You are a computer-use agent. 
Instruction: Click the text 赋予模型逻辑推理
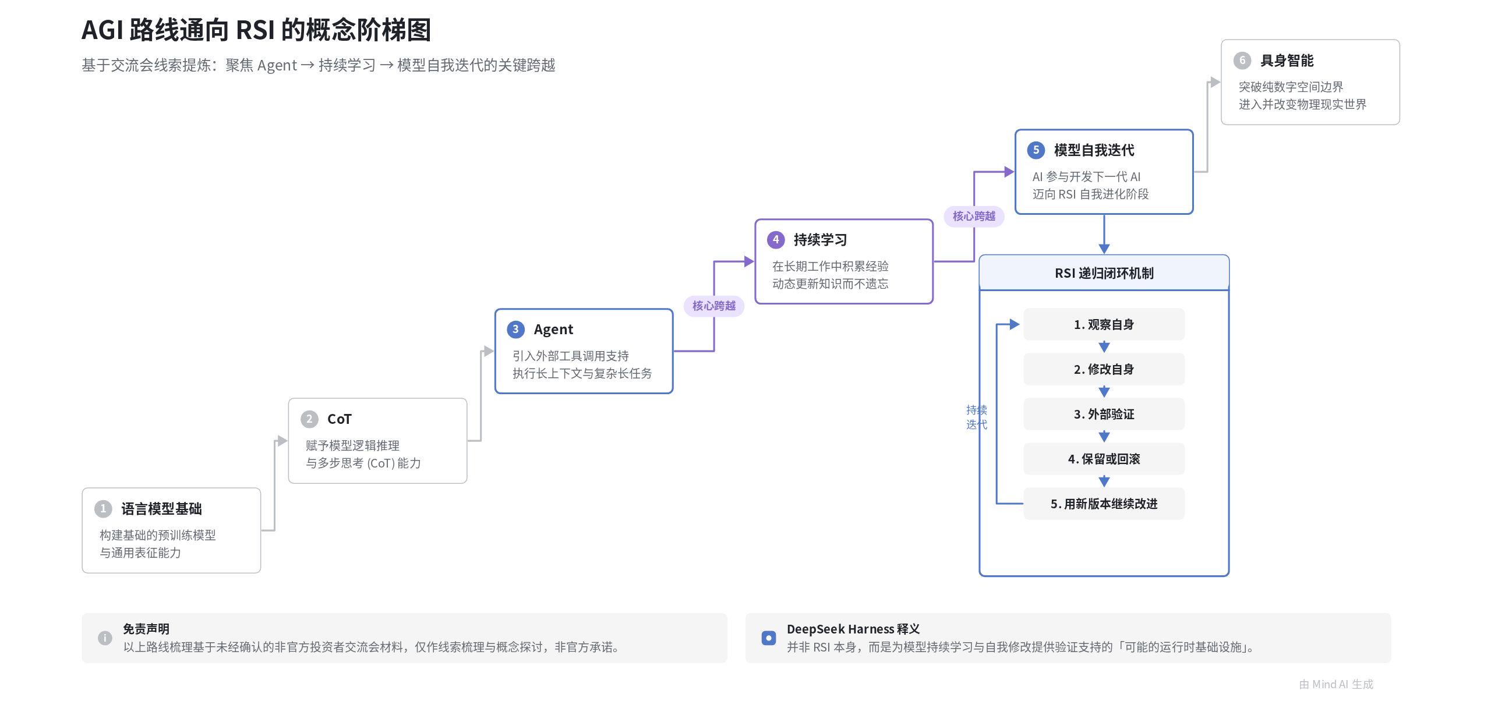point(352,445)
